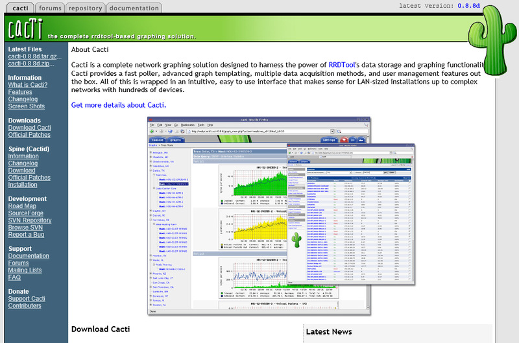Viewport: 519px width, 343px height.
Task: Go to the Screen Shots page
Action: click(x=27, y=106)
